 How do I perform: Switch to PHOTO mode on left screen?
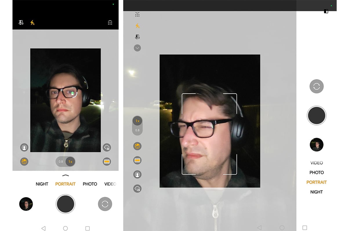point(90,184)
